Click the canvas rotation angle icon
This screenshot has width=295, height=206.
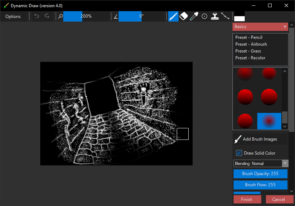coord(116,17)
